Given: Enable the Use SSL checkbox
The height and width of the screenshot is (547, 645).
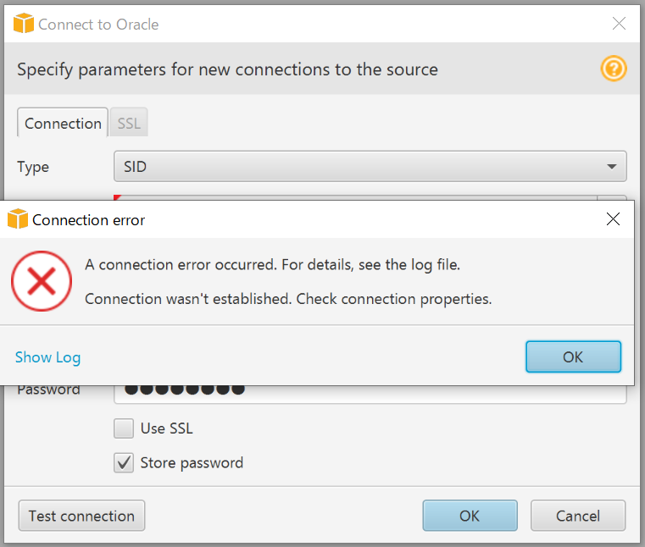Looking at the screenshot, I should pyautogui.click(x=124, y=428).
